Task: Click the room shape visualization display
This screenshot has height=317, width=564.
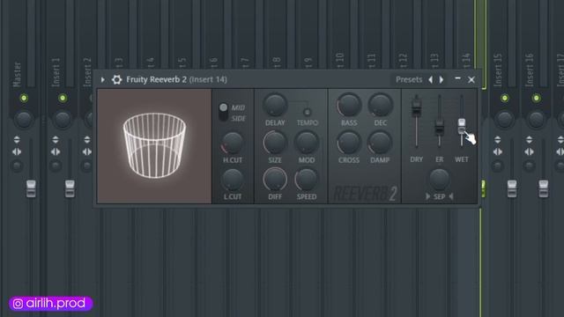Action: point(154,146)
